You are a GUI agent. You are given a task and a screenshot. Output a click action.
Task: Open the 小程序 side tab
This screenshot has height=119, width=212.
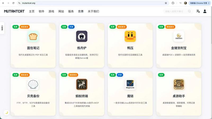[x=2, y=28]
